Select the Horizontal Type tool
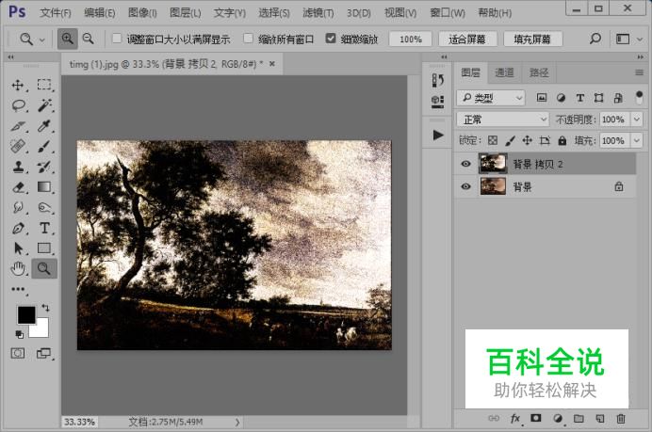Screen dimensions: 652x432 tap(44, 228)
